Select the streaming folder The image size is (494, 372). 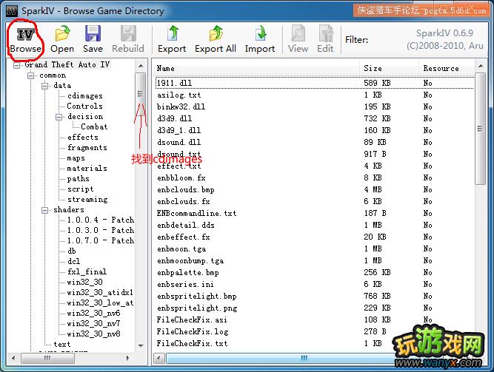87,200
